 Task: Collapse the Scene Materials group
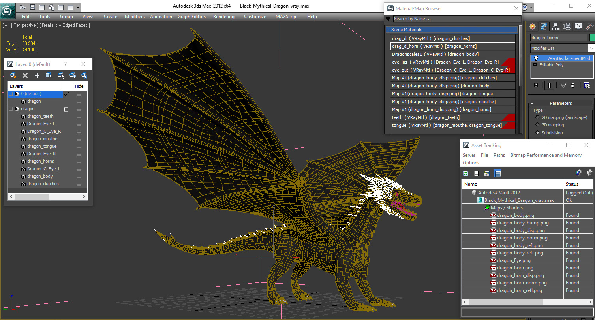point(388,30)
